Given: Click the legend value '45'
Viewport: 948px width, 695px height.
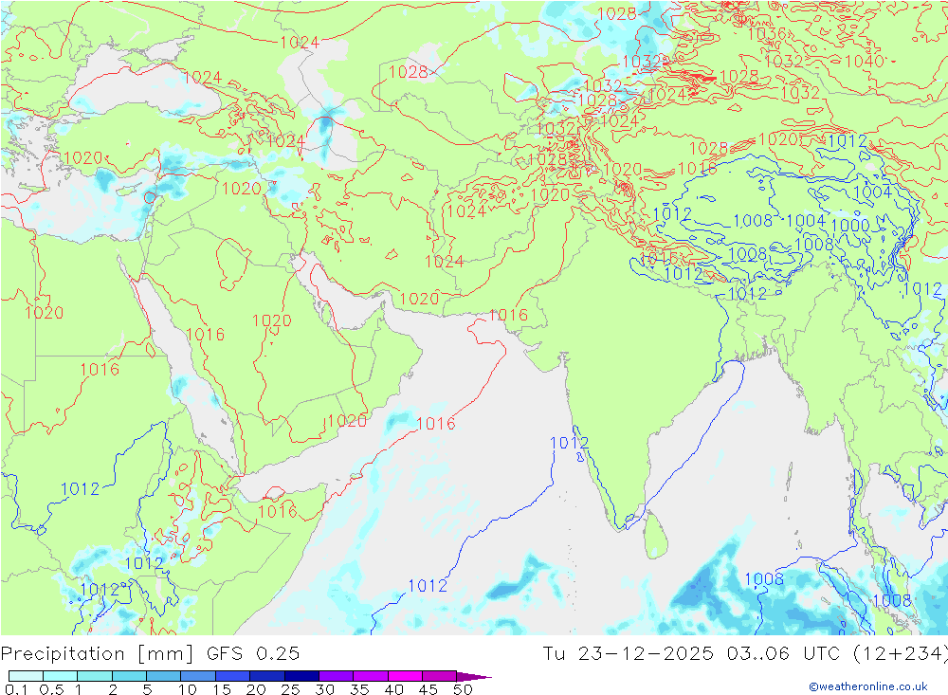Looking at the screenshot, I should pos(428,689).
